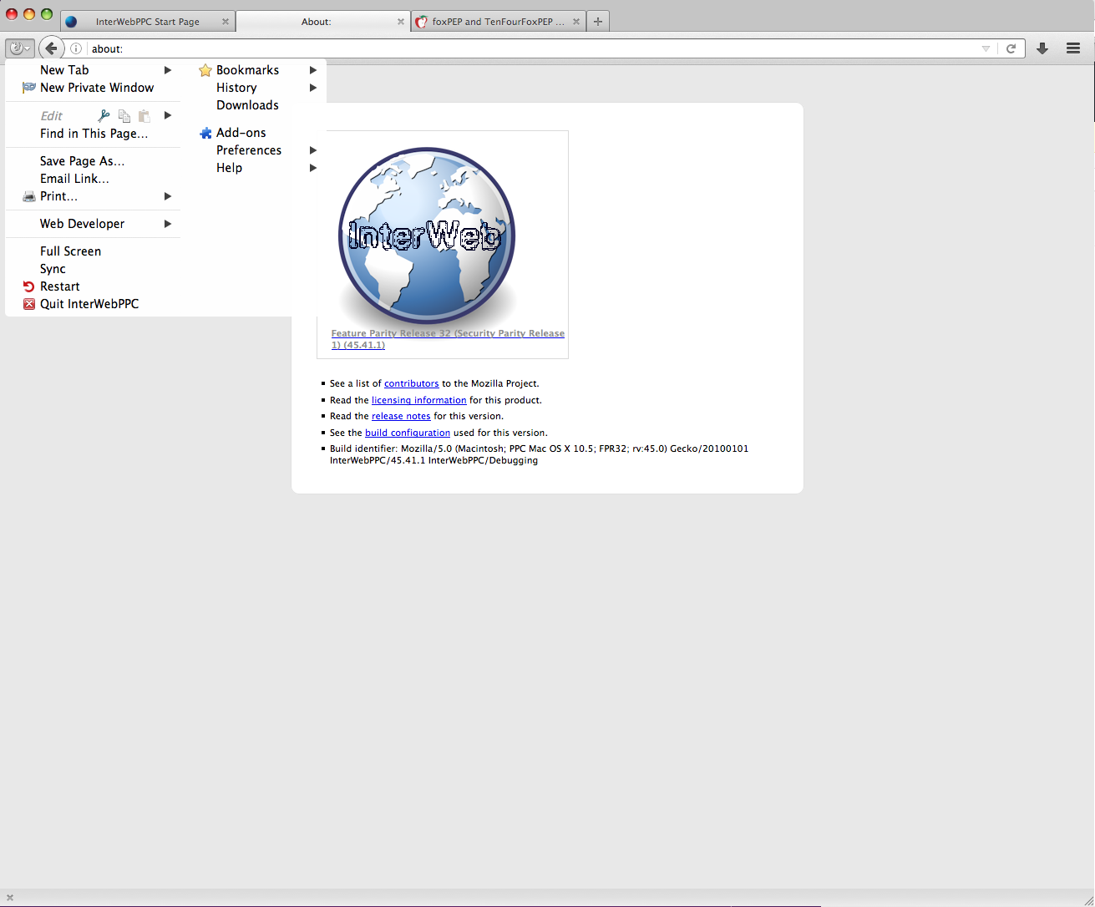Click the Add-ons puzzle piece icon
The width and height of the screenshot is (1095, 907).
pos(205,133)
